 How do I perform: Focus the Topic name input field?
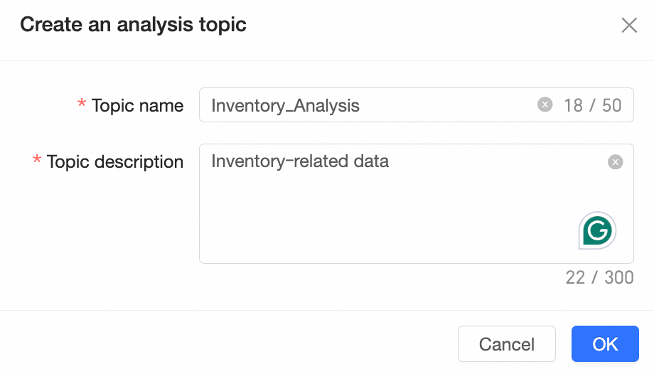point(441,105)
